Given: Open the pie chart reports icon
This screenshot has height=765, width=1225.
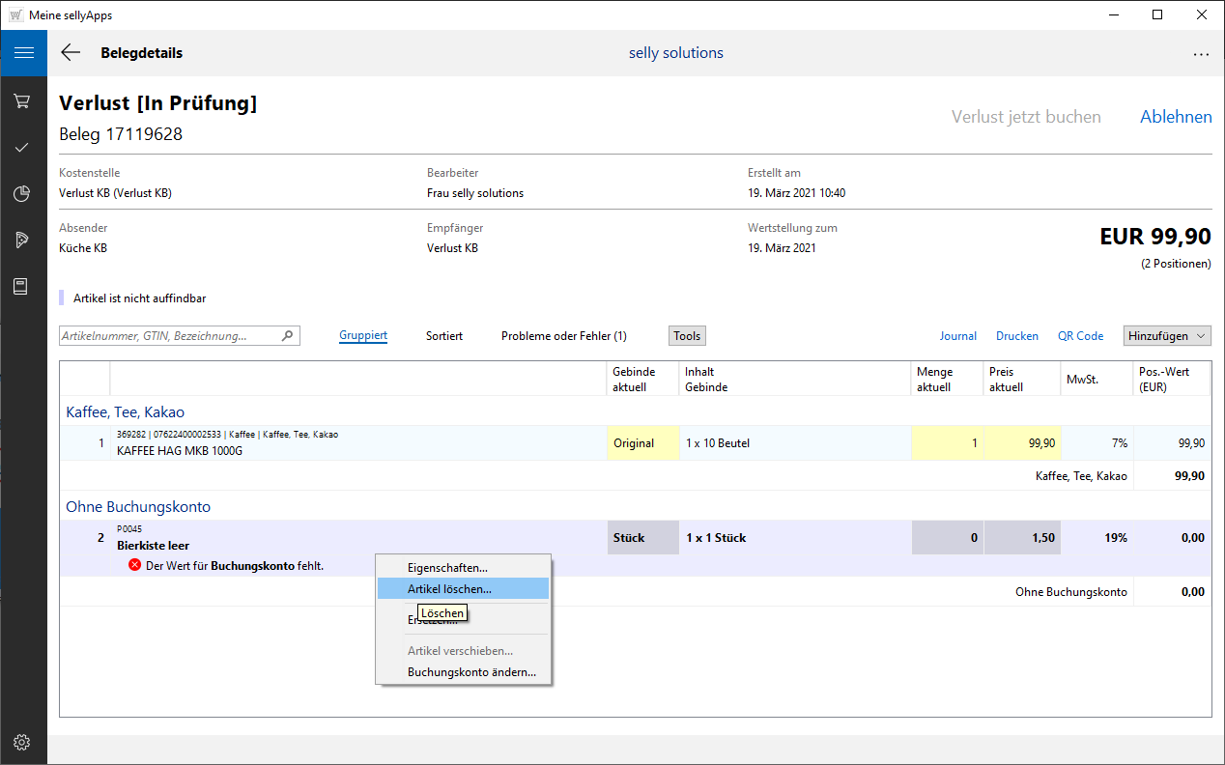Looking at the screenshot, I should (22, 194).
